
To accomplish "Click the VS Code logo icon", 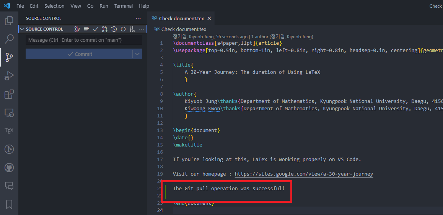I will click(x=7, y=6).
